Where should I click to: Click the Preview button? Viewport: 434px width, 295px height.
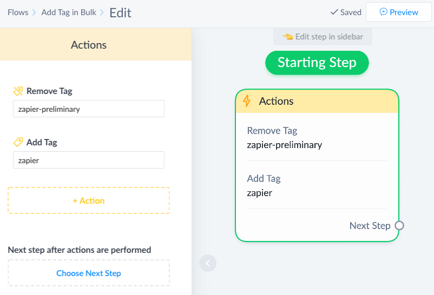(x=398, y=12)
